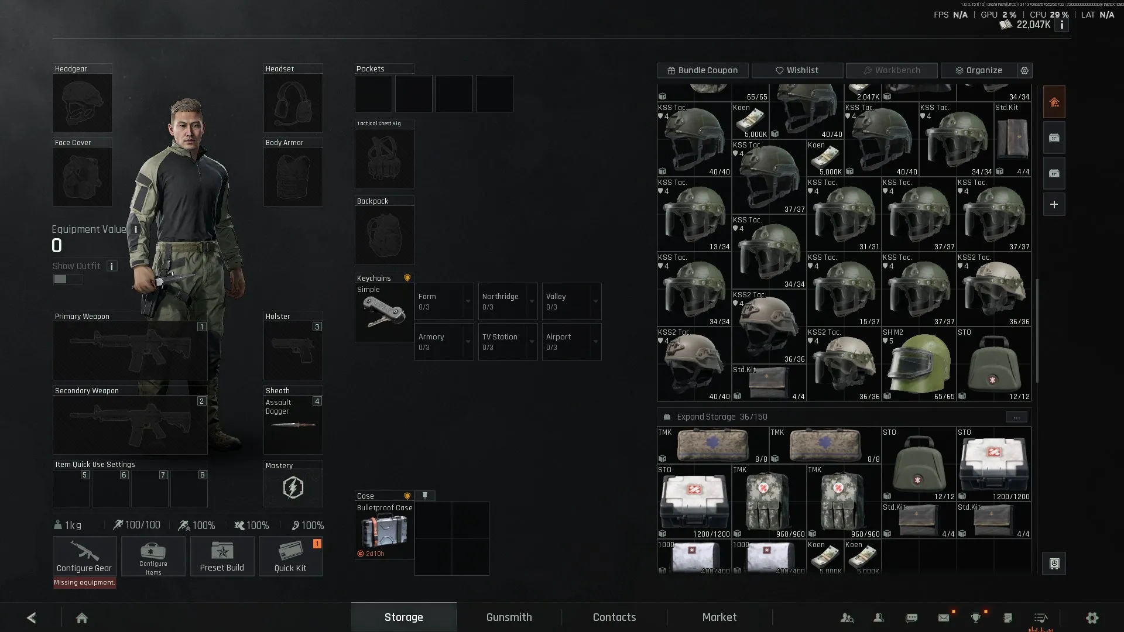
Task: Open the Organize settings gear
Action: (1024, 70)
